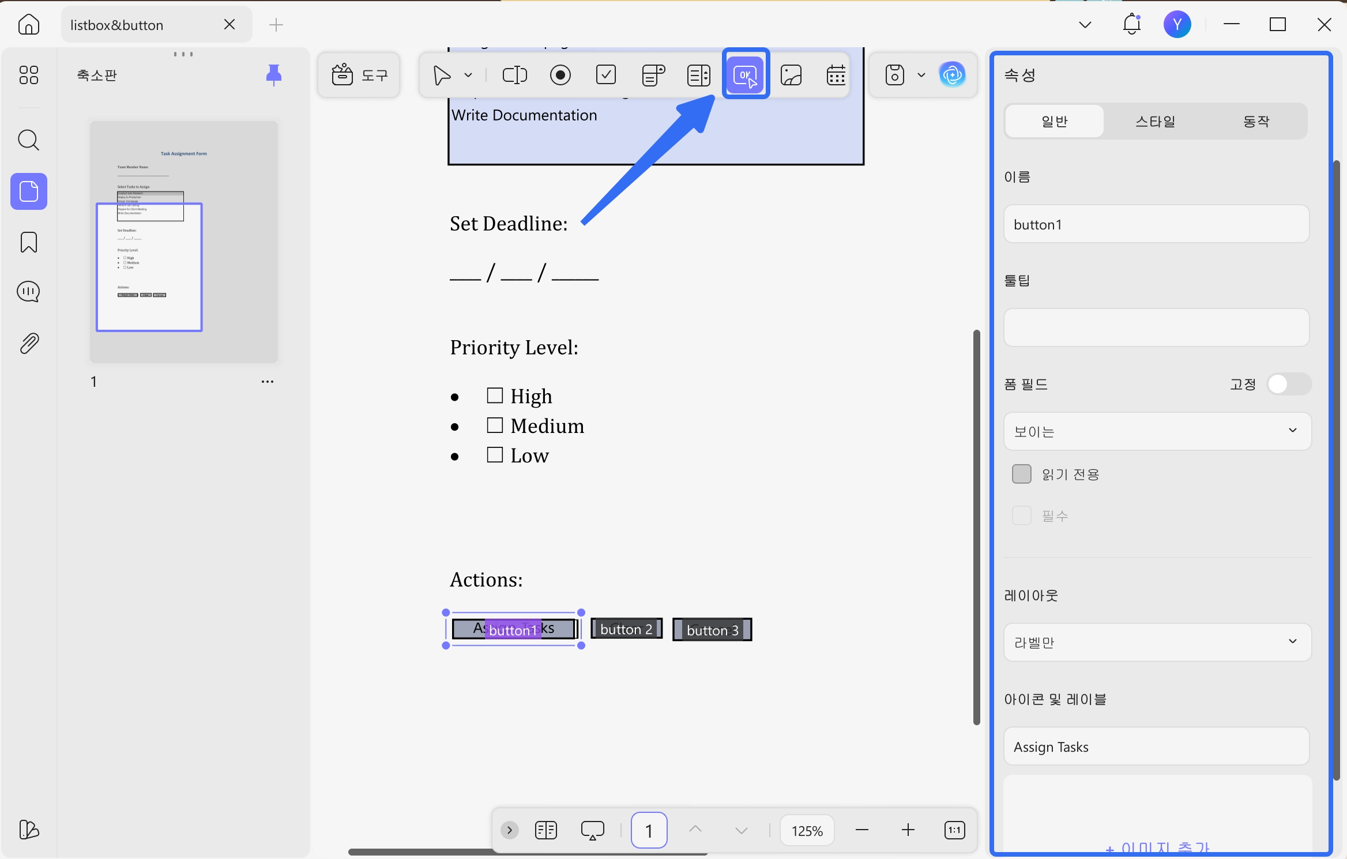
Task: Expand the 보이는 visibility dropdown
Action: tap(1157, 431)
